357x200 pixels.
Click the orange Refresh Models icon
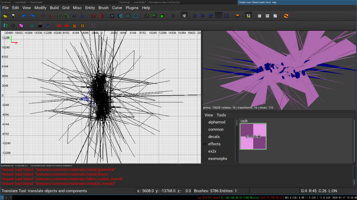click(286, 16)
